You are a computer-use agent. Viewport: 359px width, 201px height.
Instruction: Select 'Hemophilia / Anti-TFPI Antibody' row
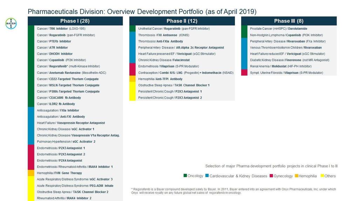click(x=182, y=79)
